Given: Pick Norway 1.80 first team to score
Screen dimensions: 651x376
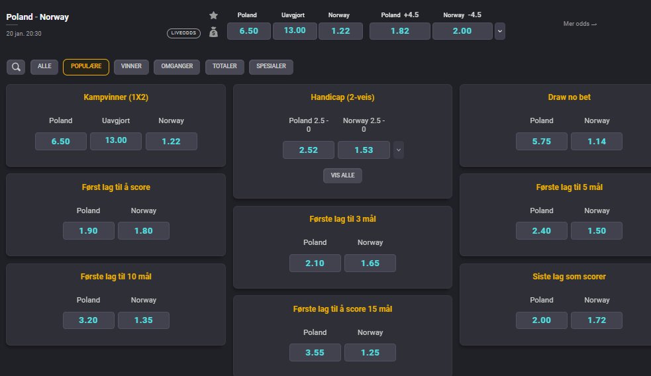Looking at the screenshot, I should (143, 231).
